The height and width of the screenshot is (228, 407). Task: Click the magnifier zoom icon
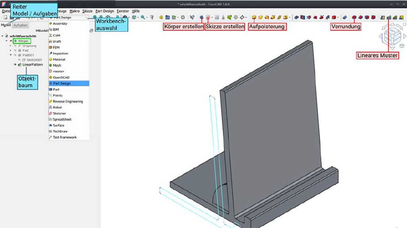[x=143, y=17]
